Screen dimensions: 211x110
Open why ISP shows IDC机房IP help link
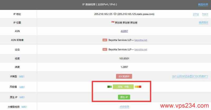pos(190,76)
